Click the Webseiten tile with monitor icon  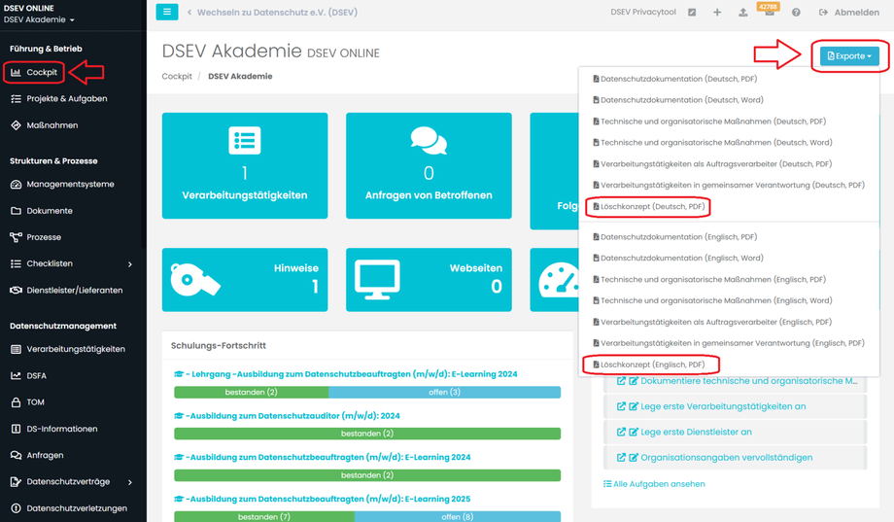(429, 280)
